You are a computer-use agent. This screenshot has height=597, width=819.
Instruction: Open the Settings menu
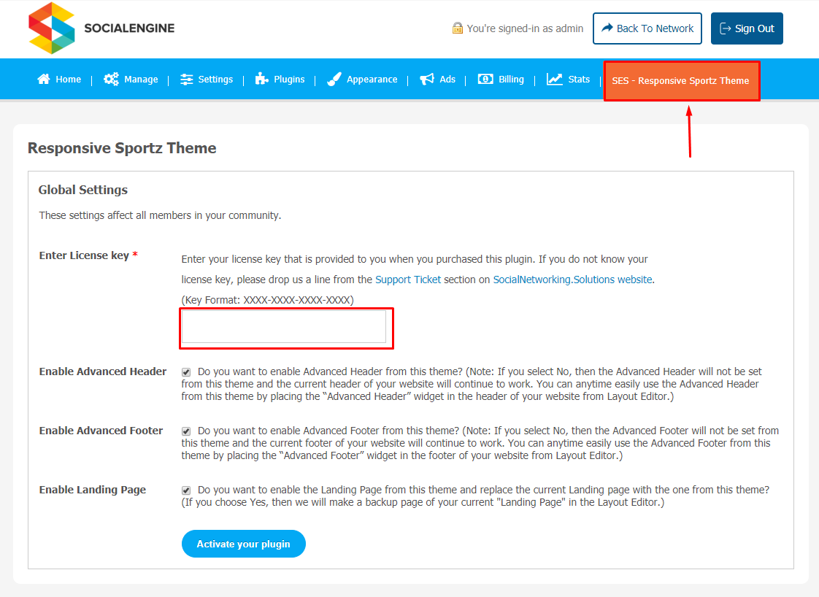[207, 80]
